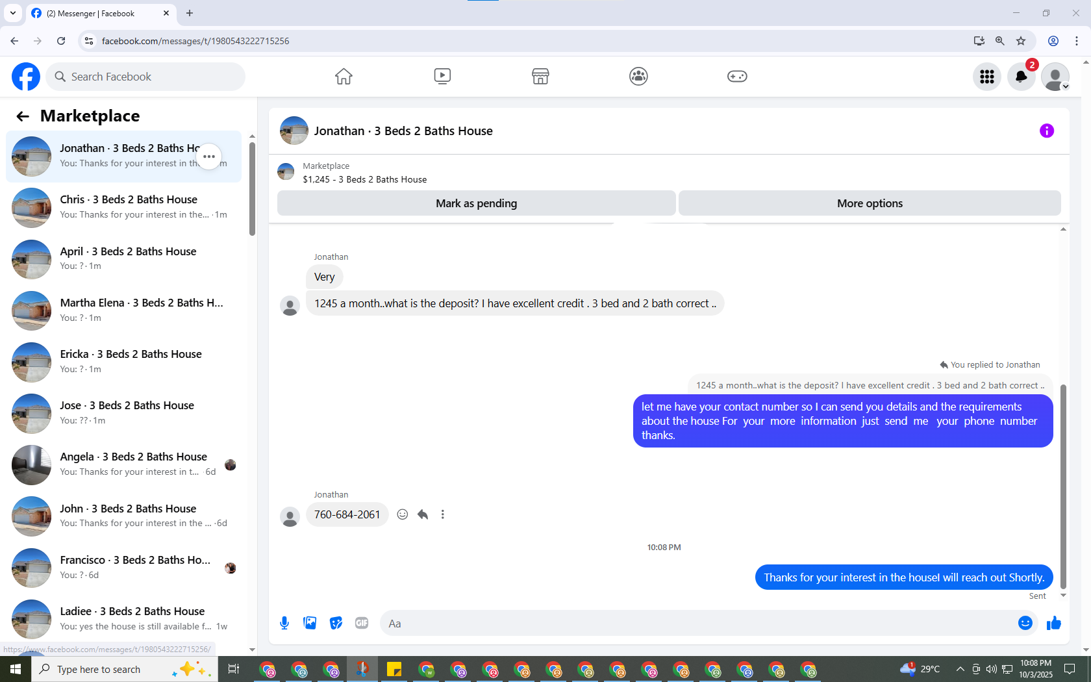The width and height of the screenshot is (1091, 682).
Task: Open the emoji picker in composer
Action: click(1025, 624)
